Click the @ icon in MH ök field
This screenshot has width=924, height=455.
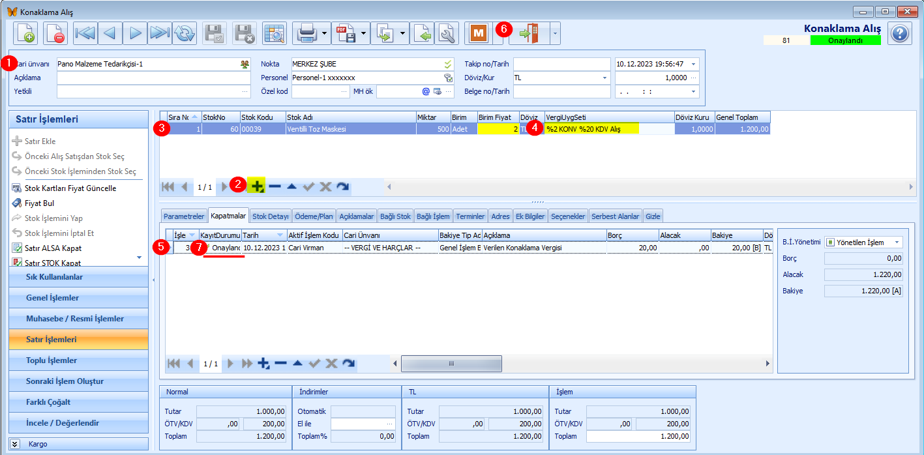[426, 91]
